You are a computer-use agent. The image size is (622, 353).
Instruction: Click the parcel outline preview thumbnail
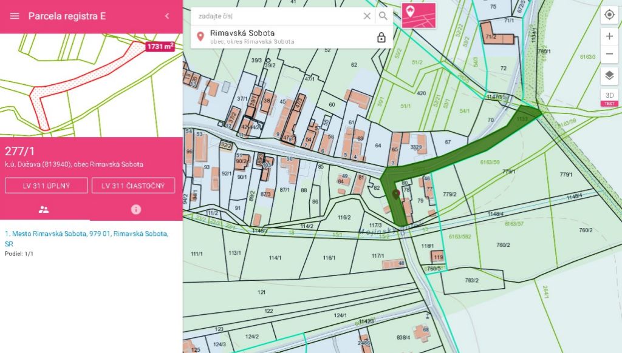[x=91, y=85]
